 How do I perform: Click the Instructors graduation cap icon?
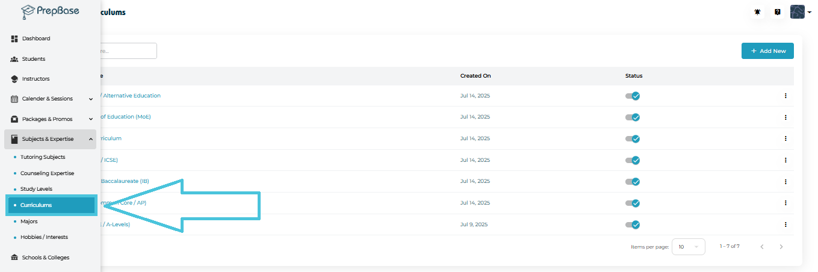[x=14, y=79]
